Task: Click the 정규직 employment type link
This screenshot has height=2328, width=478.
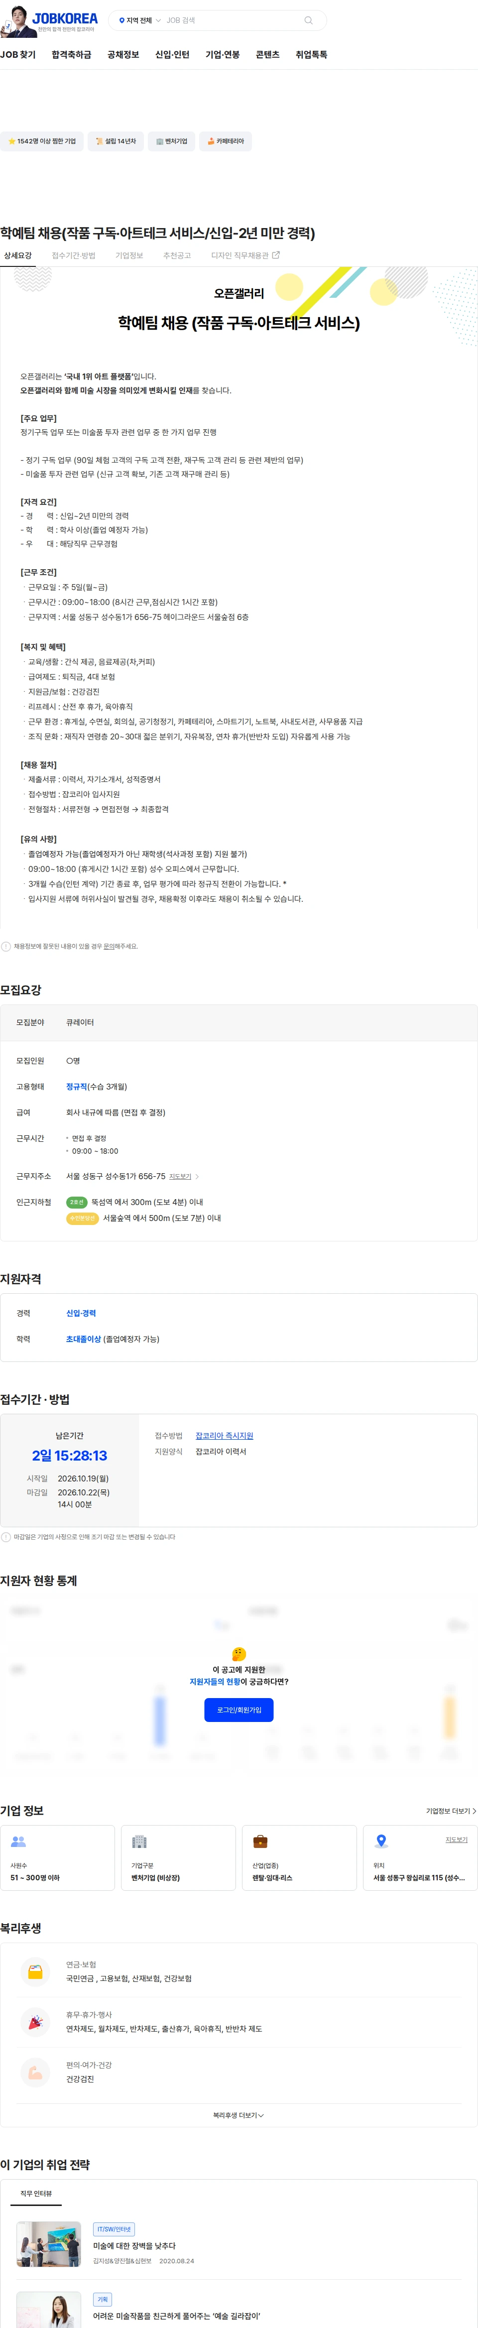Action: pyautogui.click(x=77, y=1086)
